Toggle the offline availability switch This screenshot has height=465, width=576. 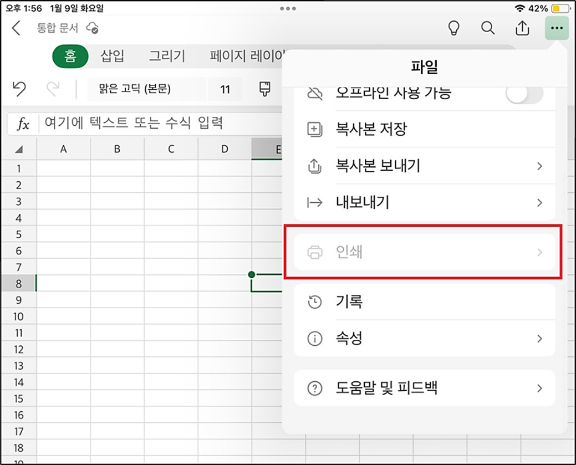pyautogui.click(x=524, y=94)
